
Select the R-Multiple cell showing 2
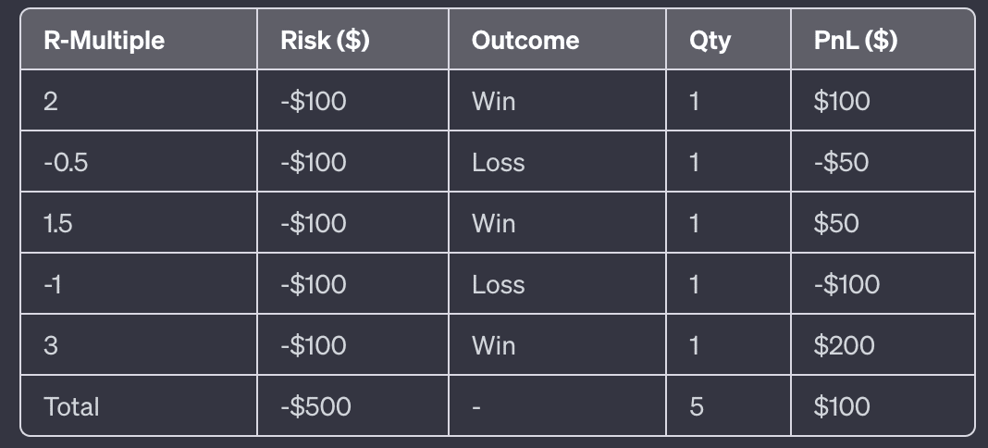point(50,102)
